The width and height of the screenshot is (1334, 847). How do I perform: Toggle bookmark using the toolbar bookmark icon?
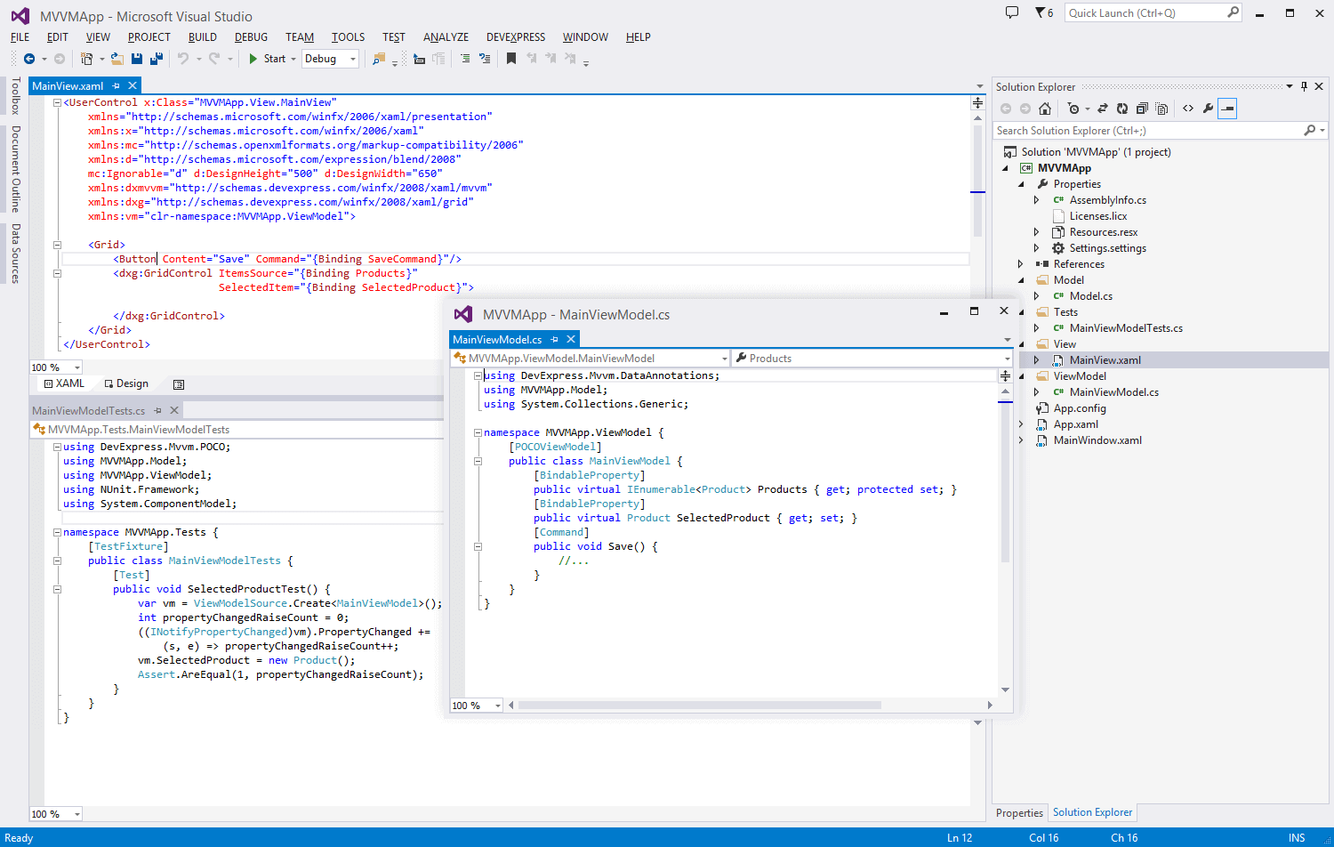(x=511, y=59)
